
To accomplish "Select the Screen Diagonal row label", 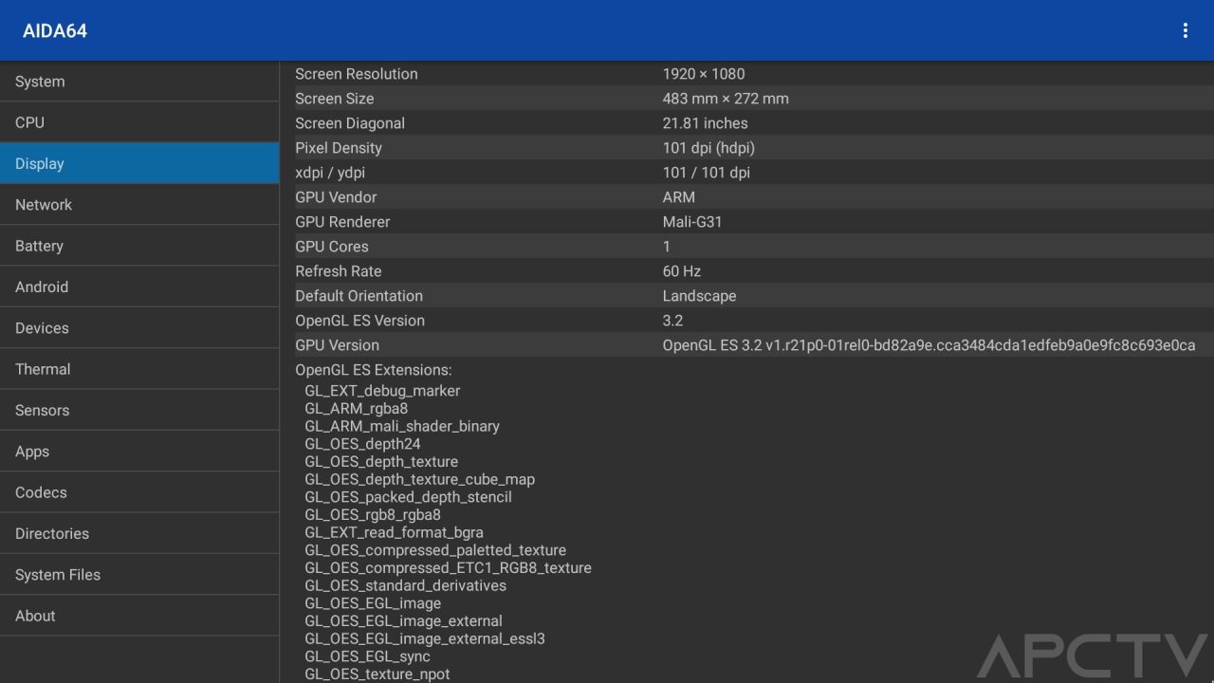I will click(x=350, y=123).
